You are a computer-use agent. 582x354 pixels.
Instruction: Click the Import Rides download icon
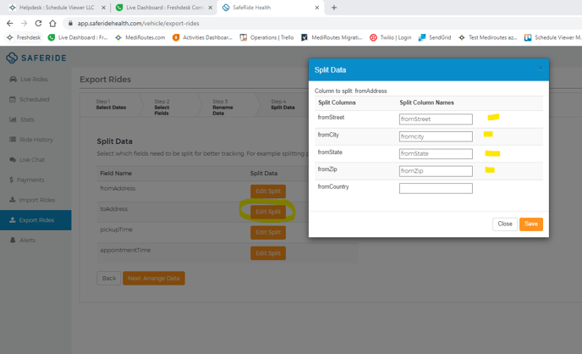[13, 200]
